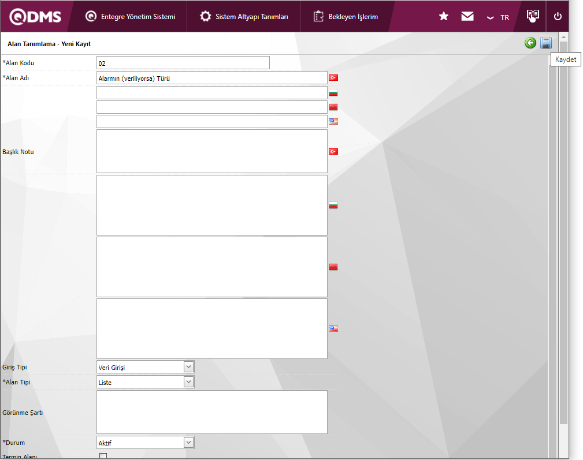Click the vertical scrollbar thumb

pyautogui.click(x=564, y=233)
